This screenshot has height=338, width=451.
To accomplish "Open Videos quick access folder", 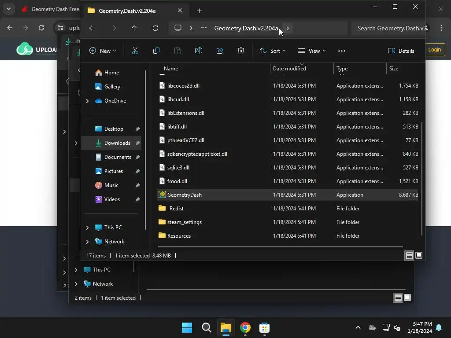I will tap(111, 199).
